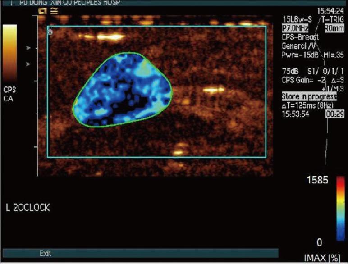Click the 'CA' label under CPS
Screen dimensions: 348x264
point(8,99)
